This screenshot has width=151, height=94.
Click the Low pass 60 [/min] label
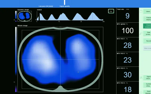[46, 6]
